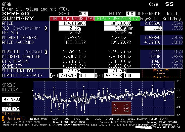Open the buy-side Wrst workout type field
Image resolution: width=185 pixels, height=132 pixels.
click(x=99, y=76)
